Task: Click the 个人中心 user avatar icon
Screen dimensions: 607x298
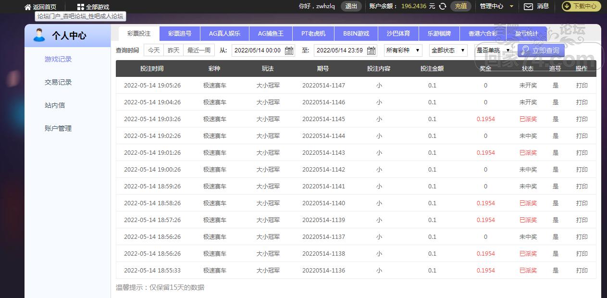Action: tap(39, 35)
